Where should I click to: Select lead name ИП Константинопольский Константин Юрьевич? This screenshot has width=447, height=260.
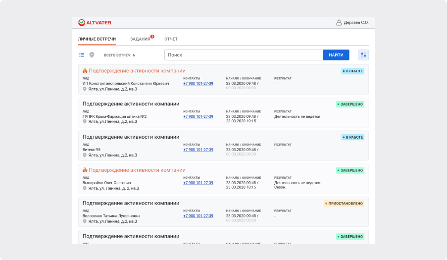pyautogui.click(x=126, y=84)
